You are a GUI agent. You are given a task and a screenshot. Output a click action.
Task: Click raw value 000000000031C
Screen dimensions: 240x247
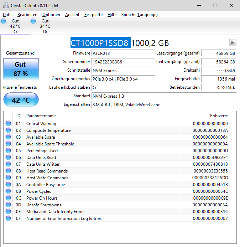[210, 212]
